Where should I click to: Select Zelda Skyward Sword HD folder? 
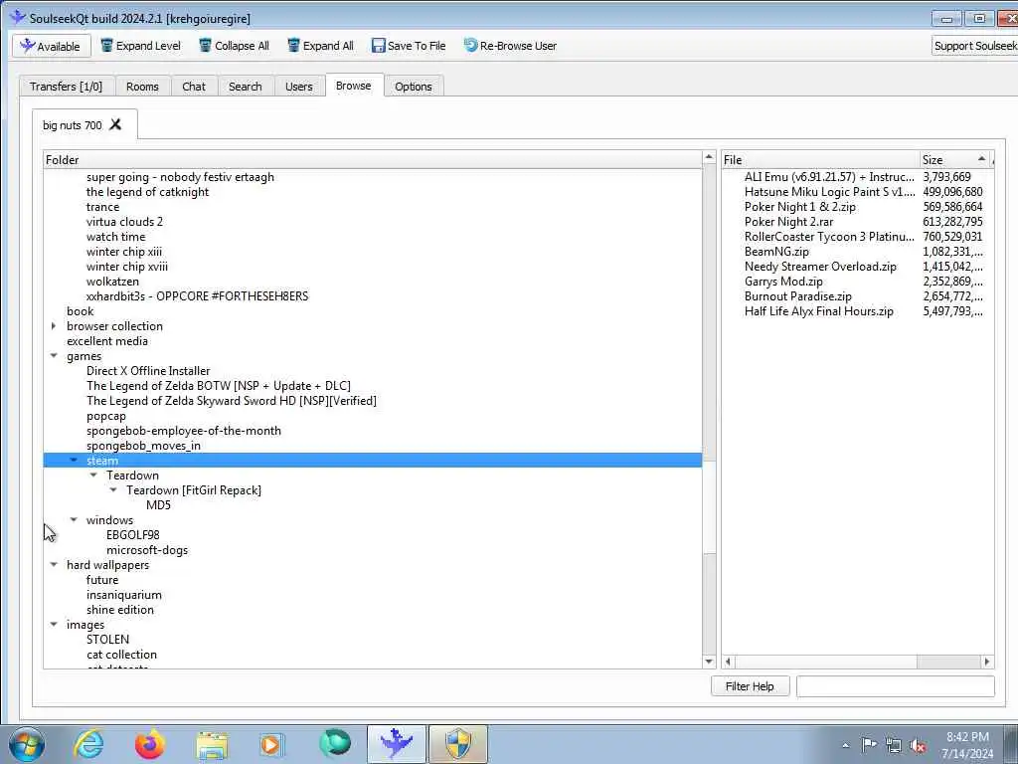point(231,401)
